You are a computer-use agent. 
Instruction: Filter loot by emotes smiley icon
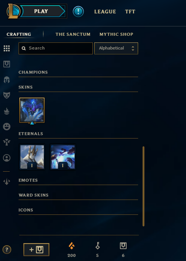click(x=7, y=127)
